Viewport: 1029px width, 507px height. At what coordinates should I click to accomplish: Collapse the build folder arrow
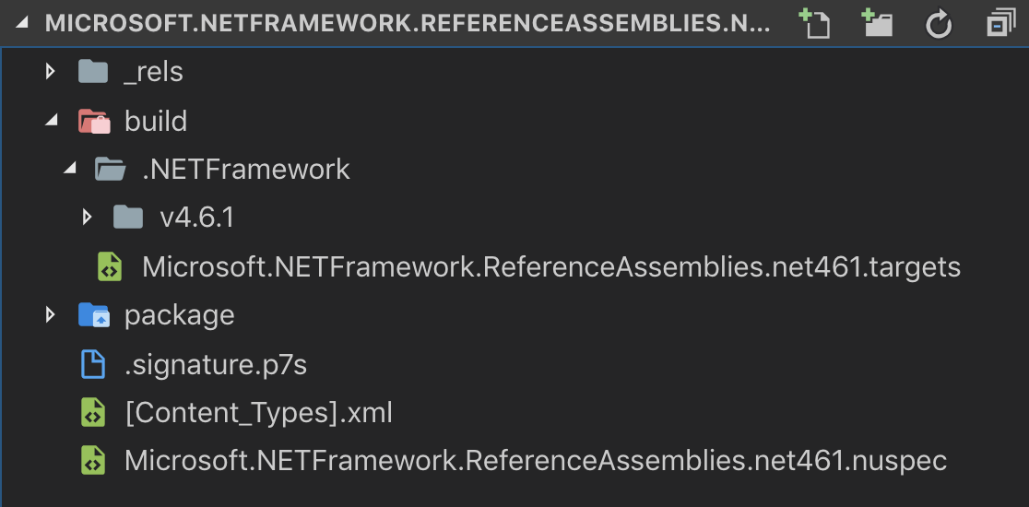tap(51, 121)
